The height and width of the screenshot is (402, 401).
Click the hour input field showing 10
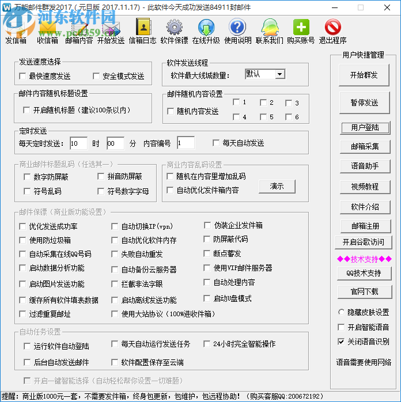[78, 143]
